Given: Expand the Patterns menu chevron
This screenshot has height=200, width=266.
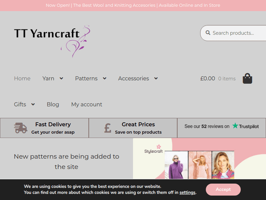Looking at the screenshot, I should coord(105,79).
